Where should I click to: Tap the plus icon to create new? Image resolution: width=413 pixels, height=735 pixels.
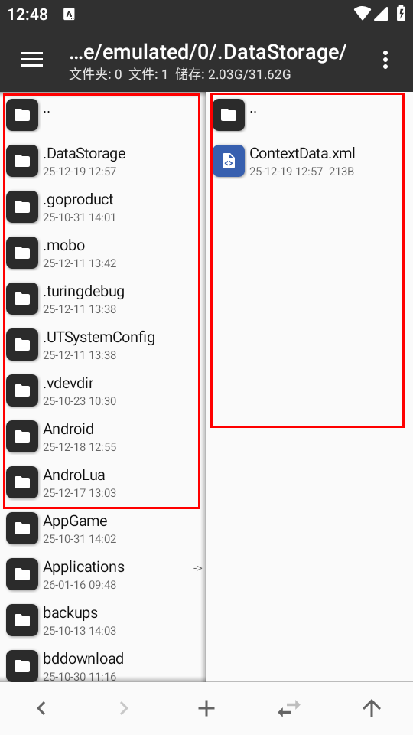click(206, 708)
